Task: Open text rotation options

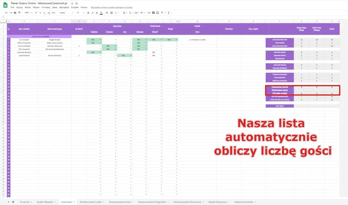Action: coord(142,13)
